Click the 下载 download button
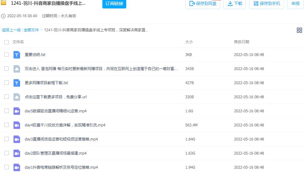Screen dimensions: 304x174 point(235,4)
